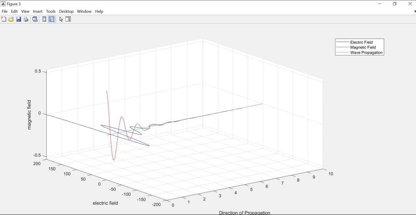Image resolution: width=416 pixels, height=215 pixels.
Task: Open the File menu
Action: 4,11
